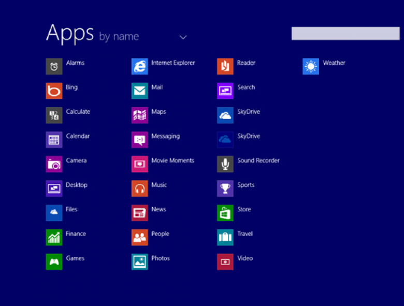Open the News app icon

point(140,213)
